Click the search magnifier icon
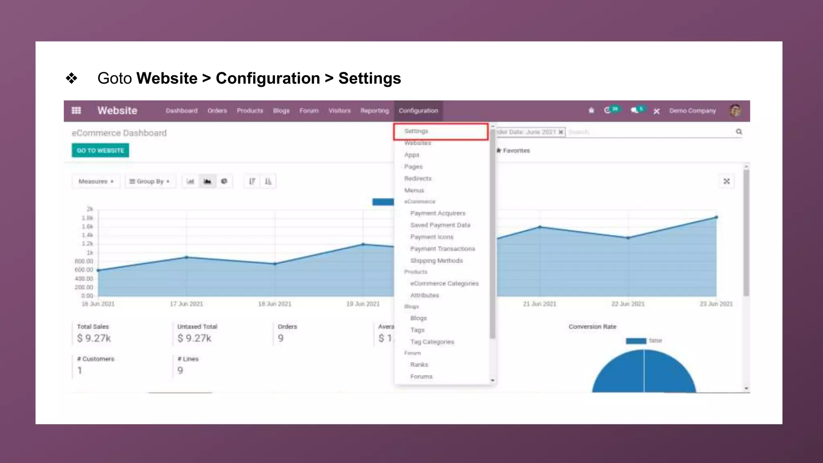This screenshot has width=823, height=463. tap(739, 131)
